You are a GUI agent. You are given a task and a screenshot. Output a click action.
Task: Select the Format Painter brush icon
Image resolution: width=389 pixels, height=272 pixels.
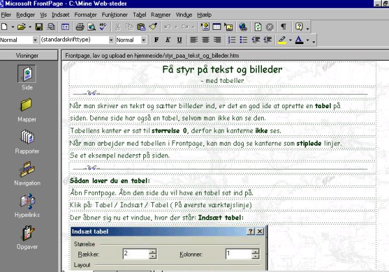pyautogui.click(x=153, y=27)
